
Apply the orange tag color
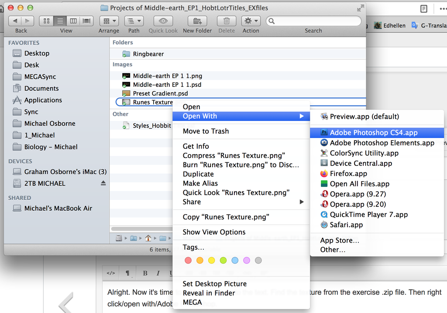(200, 260)
